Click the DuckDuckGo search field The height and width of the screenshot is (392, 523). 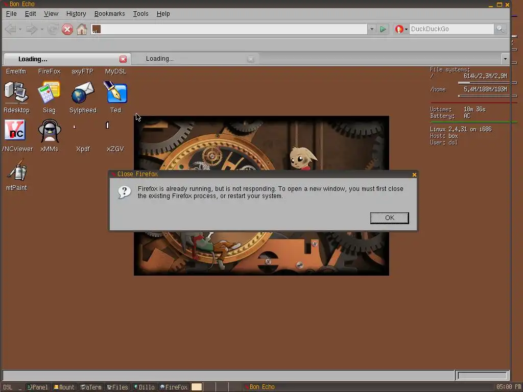[x=451, y=29]
